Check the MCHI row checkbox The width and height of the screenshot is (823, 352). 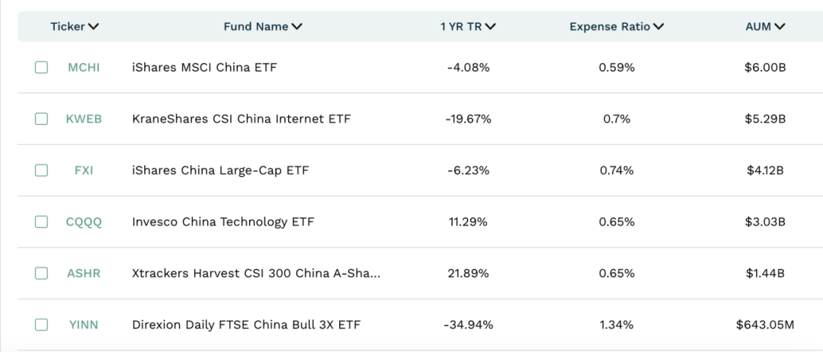pos(41,67)
